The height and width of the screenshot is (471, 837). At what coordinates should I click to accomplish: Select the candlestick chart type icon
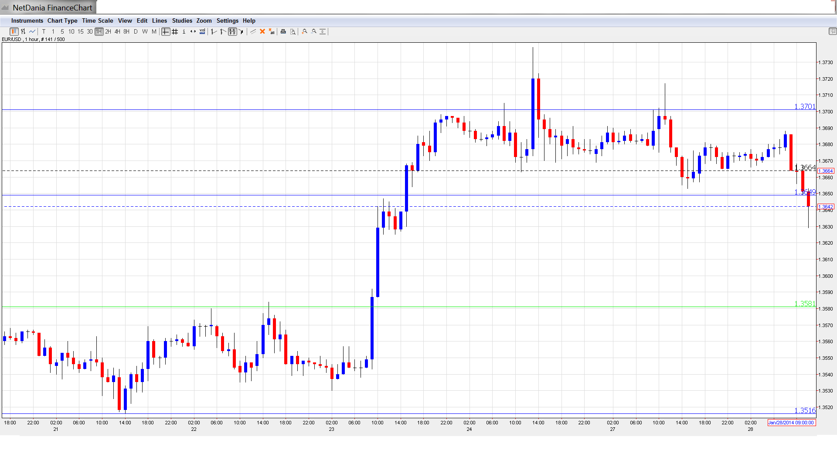click(x=14, y=31)
